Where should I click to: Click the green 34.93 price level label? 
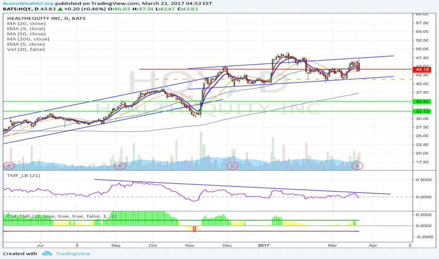click(x=422, y=102)
